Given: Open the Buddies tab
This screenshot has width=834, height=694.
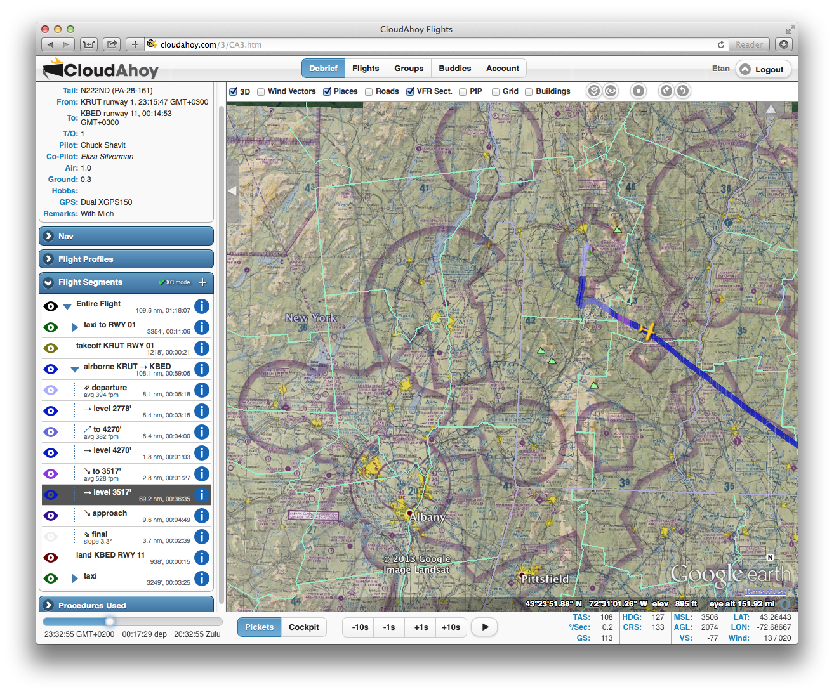Looking at the screenshot, I should [455, 69].
